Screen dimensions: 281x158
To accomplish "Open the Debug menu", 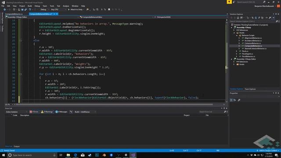I will [x=37, y=6].
